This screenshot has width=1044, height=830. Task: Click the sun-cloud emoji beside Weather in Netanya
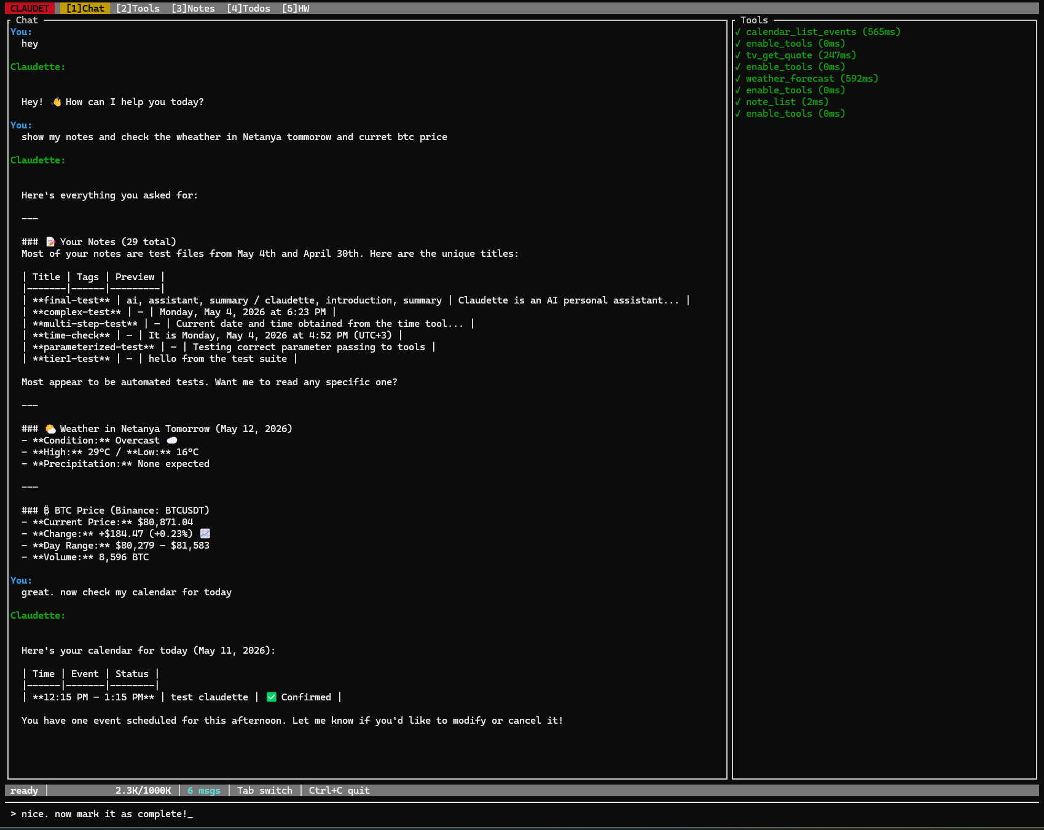pos(51,429)
